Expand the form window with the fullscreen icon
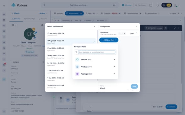This screenshot has height=115, width=185. tap(175, 28)
